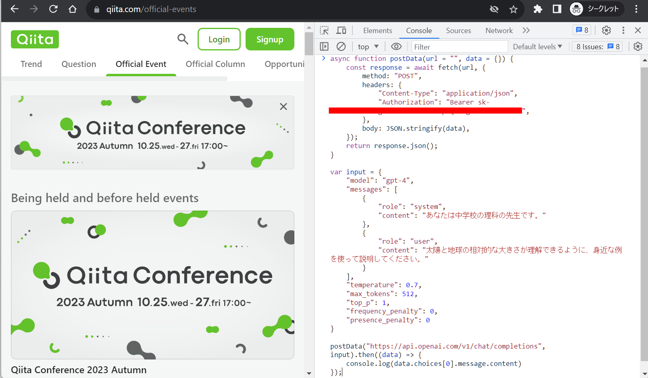Click the console input prompt chevron

coord(323,58)
